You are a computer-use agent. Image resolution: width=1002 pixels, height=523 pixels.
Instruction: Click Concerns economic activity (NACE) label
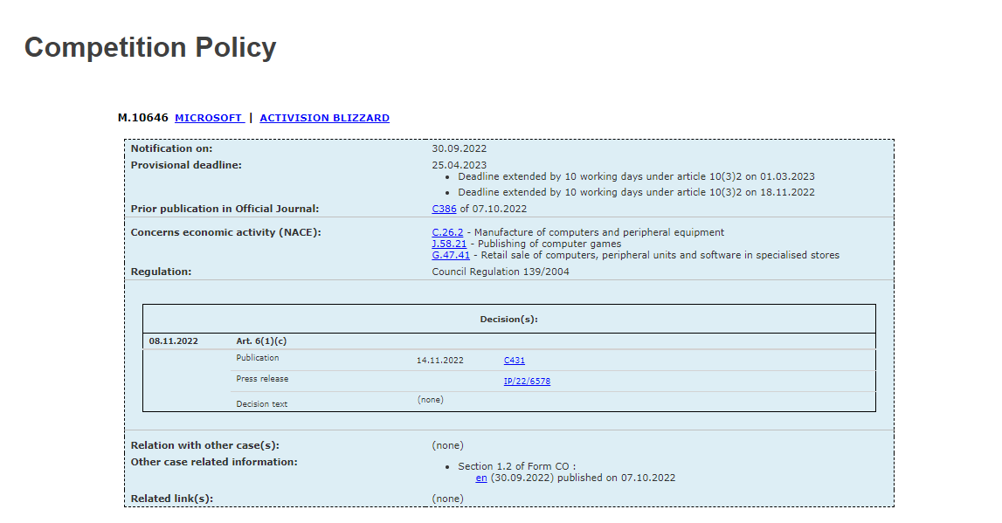pos(226,232)
